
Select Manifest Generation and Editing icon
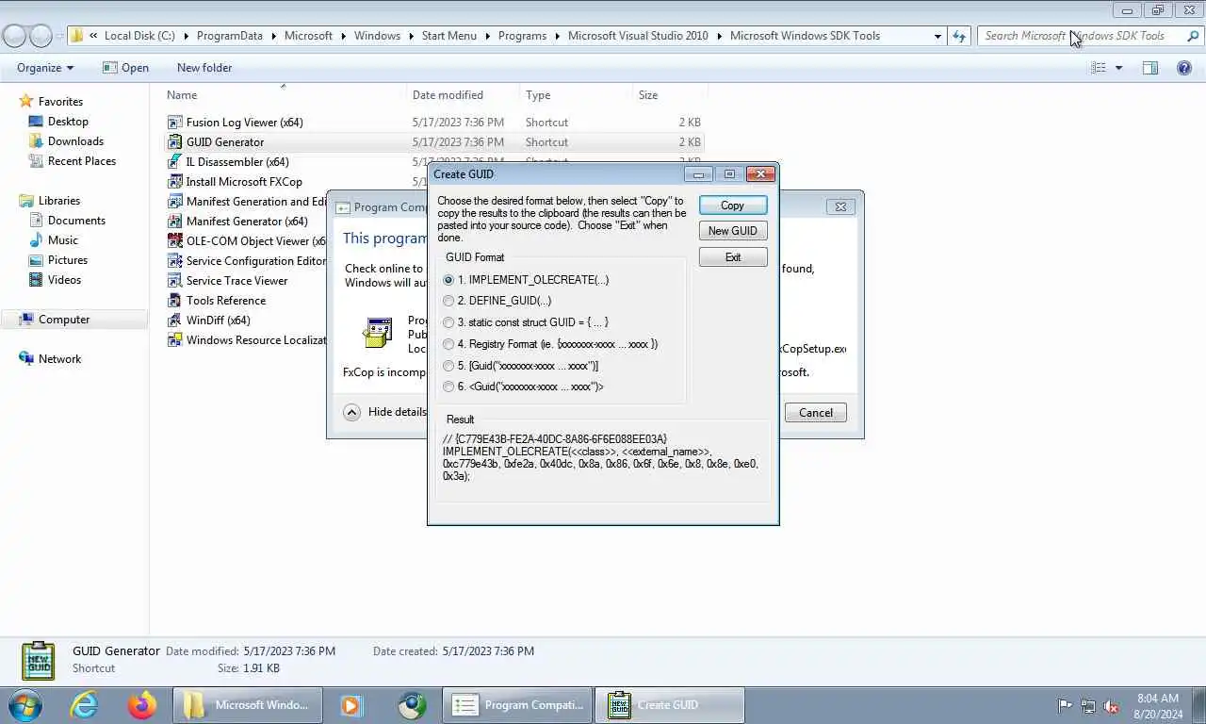(x=174, y=202)
